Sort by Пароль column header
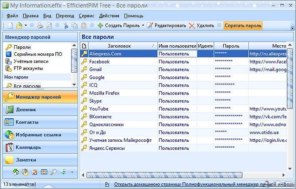This screenshot has height=189, width=296. (x=231, y=46)
